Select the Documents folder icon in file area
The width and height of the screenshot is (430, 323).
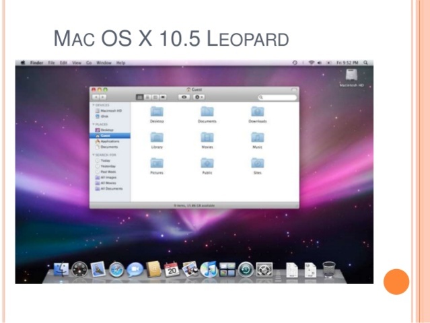pyautogui.click(x=207, y=112)
